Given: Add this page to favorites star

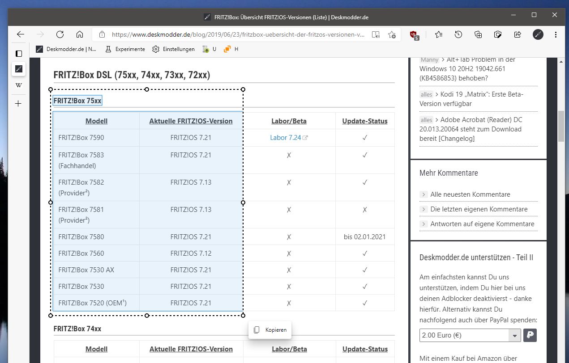Looking at the screenshot, I should (392, 34).
